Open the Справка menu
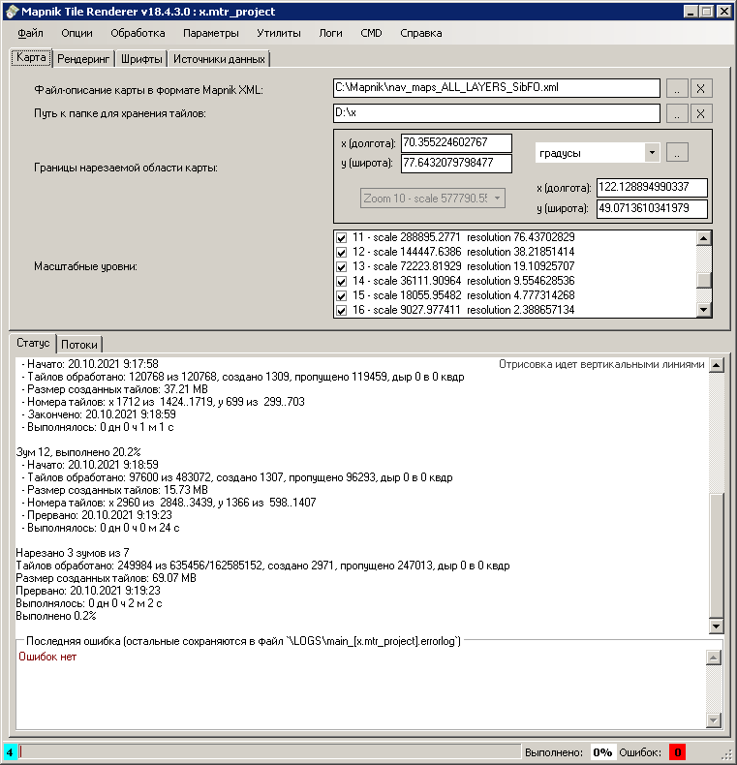Screen dimensions: 737x765 [x=420, y=33]
